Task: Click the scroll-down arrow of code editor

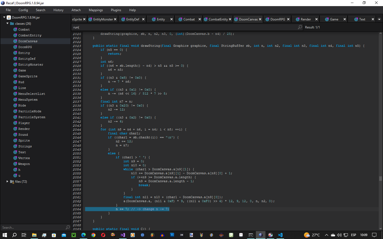Action: point(381,228)
